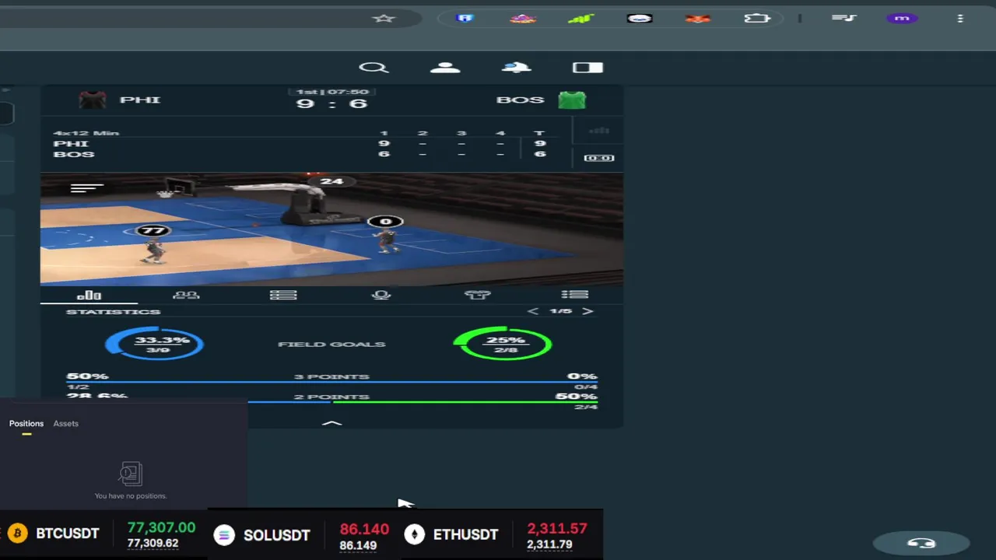Switch to the play-by-play list tab
This screenshot has height=560, width=996.
tap(575, 296)
